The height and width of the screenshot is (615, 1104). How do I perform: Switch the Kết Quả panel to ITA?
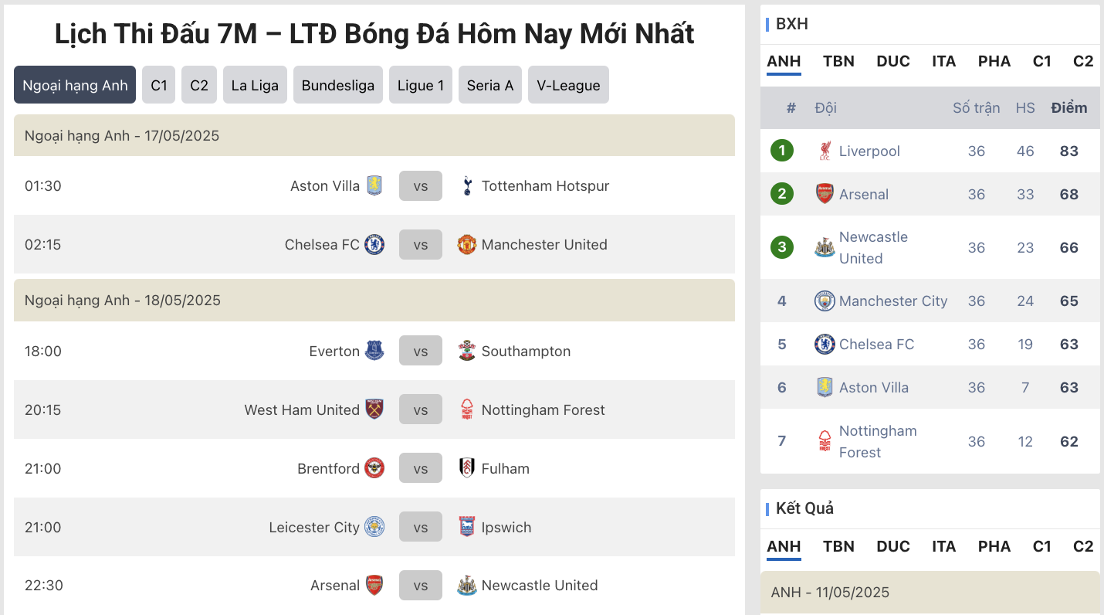(x=943, y=546)
